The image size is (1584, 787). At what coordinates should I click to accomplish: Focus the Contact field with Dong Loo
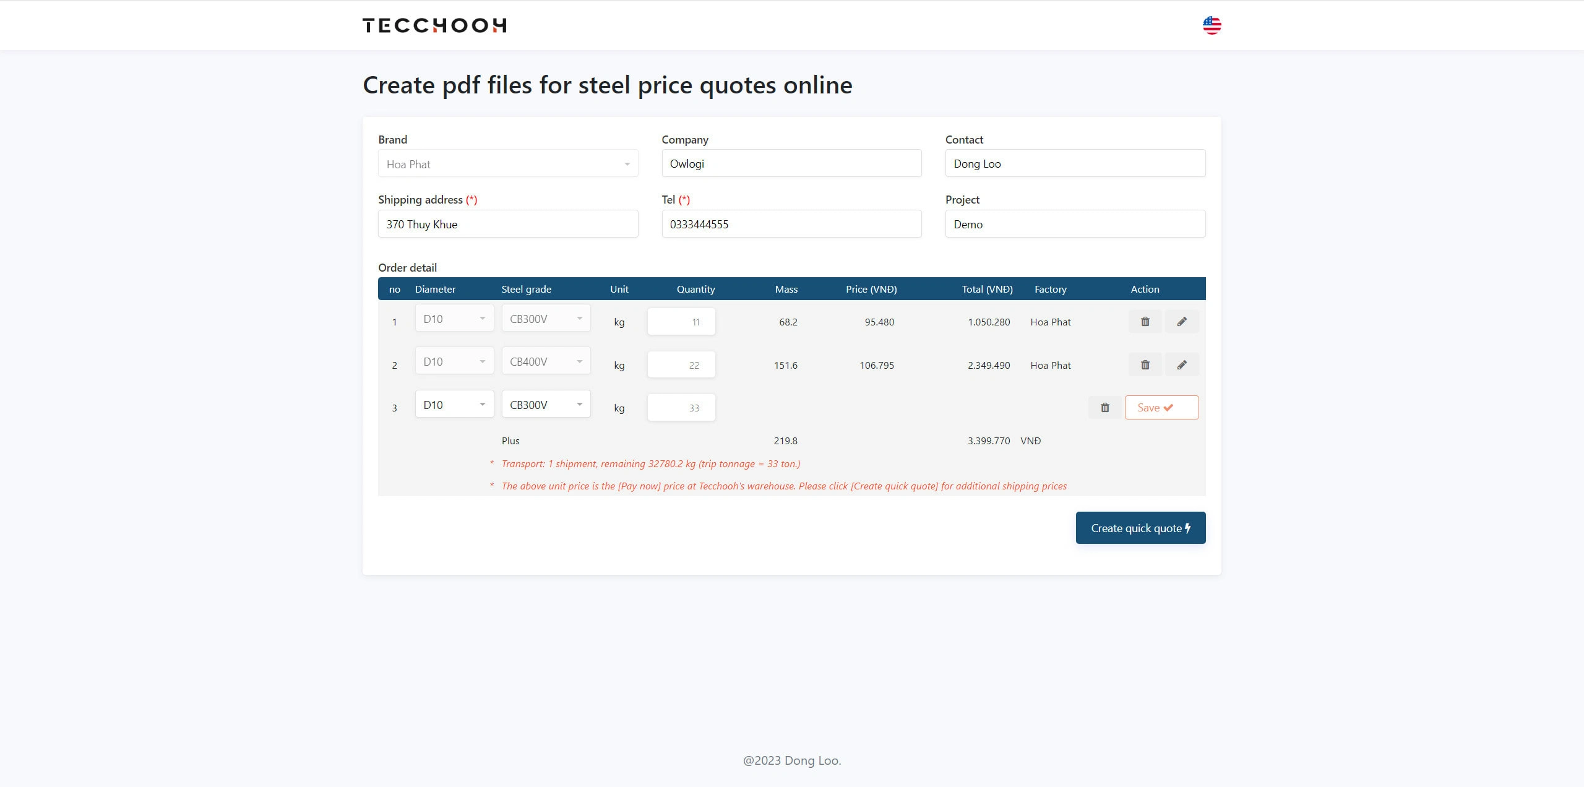click(x=1075, y=163)
